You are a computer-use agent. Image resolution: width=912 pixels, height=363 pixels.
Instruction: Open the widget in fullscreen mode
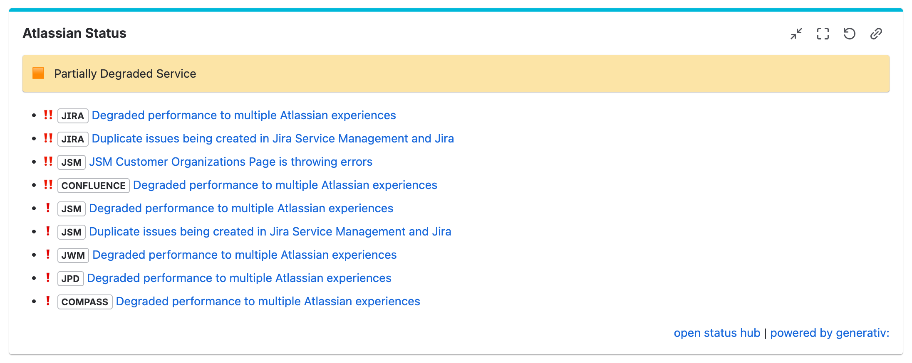point(823,34)
